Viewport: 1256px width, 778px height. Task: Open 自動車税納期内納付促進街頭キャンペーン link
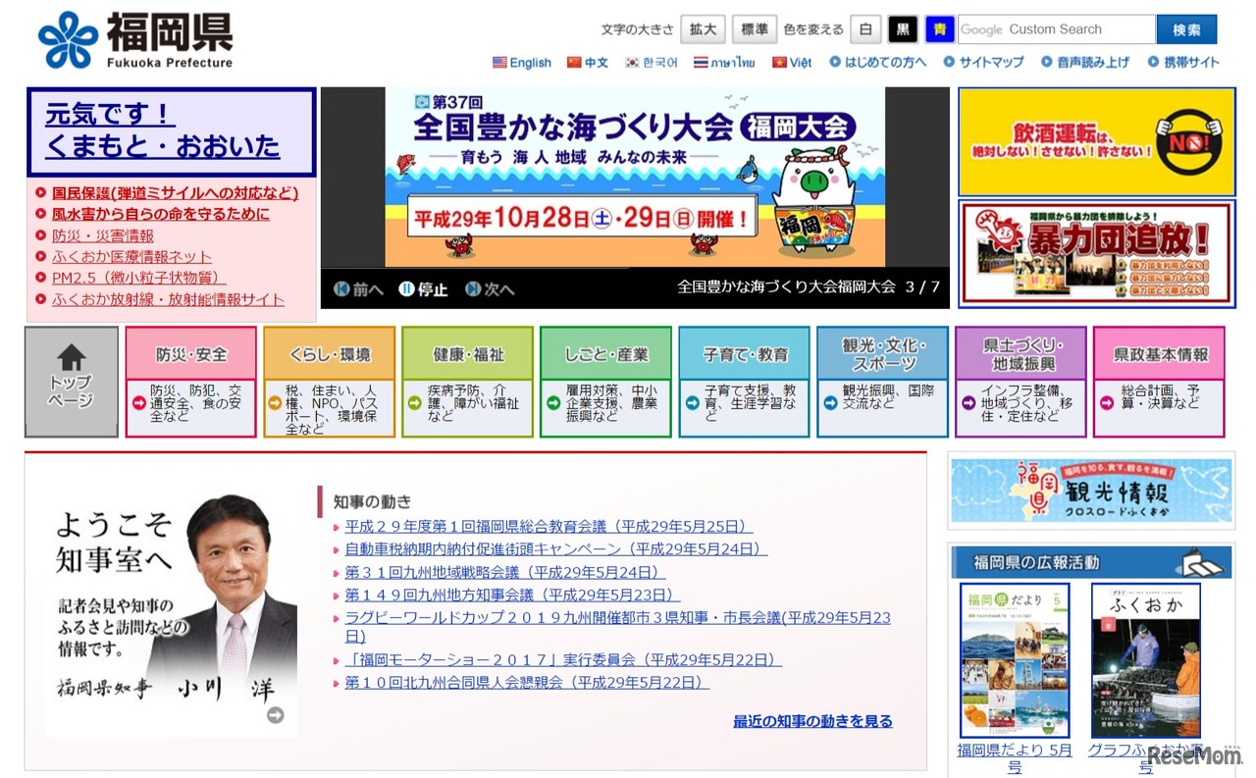click(555, 549)
